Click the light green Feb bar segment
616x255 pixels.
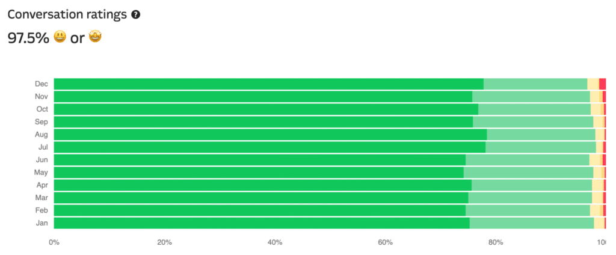pos(528,210)
